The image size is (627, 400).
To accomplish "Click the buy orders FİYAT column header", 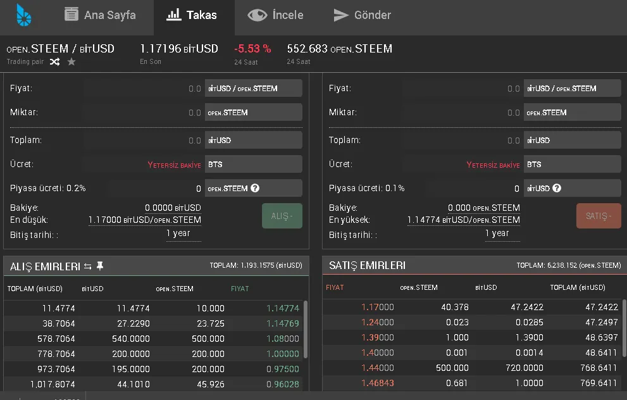I will click(x=240, y=289).
